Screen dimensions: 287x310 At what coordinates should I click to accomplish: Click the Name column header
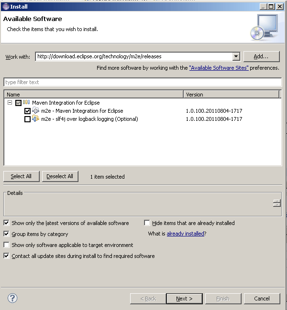click(94, 95)
